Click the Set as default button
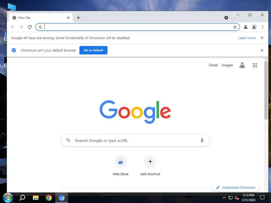This screenshot has height=203, width=271. click(x=93, y=50)
